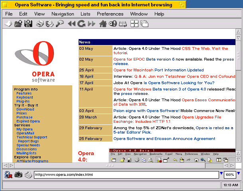Click the horizontal scrollbar thumb
This screenshot has height=191, width=243.
point(110,165)
